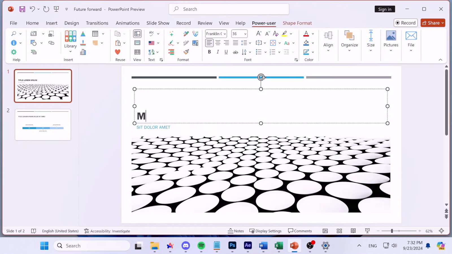Click the Sign in button

[x=385, y=9]
